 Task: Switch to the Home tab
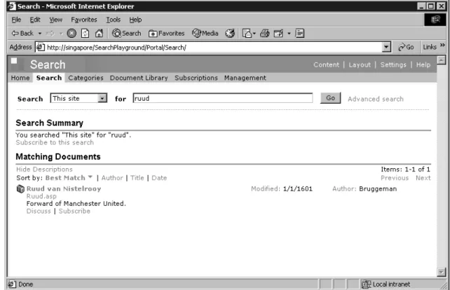(20, 78)
